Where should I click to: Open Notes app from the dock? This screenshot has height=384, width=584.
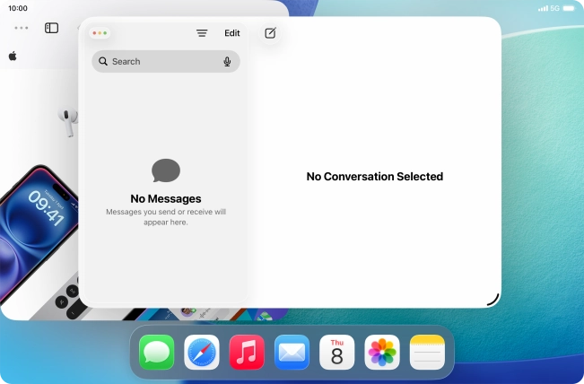pos(427,352)
